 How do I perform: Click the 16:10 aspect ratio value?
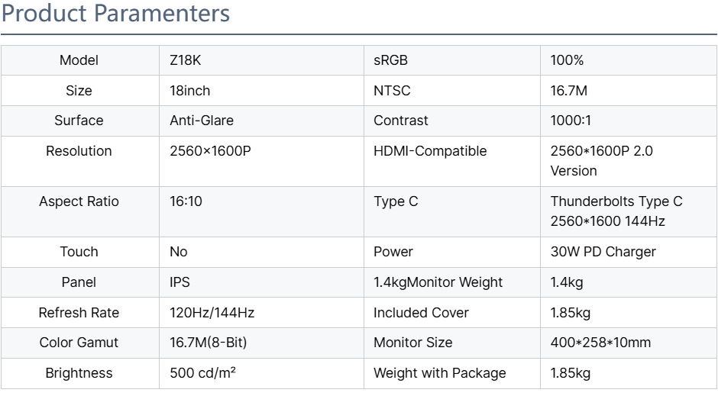coord(186,201)
